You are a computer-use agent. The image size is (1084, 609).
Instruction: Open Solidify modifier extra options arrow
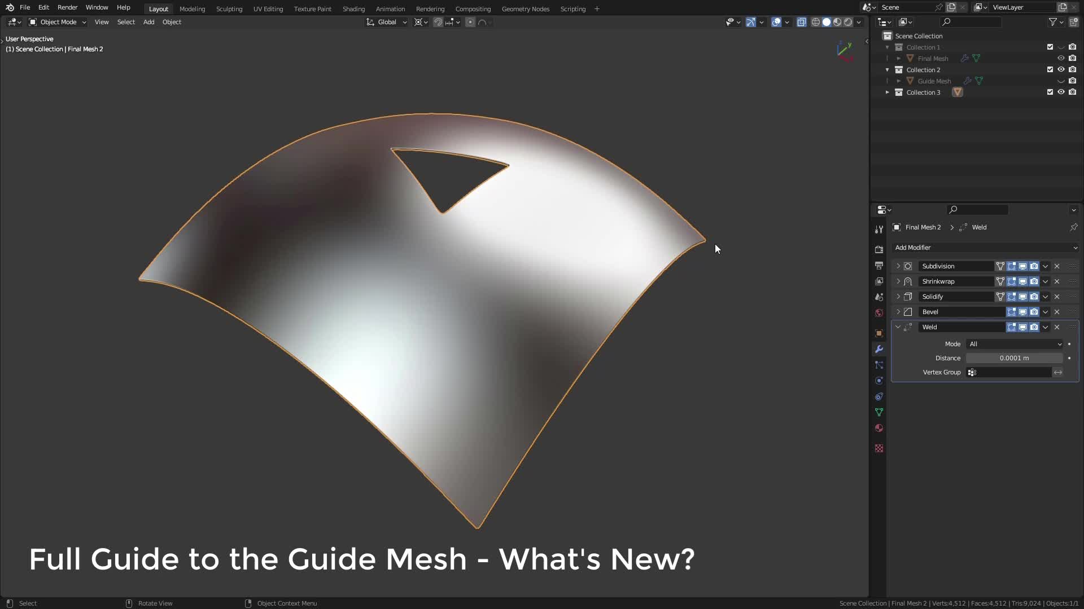tap(1046, 297)
